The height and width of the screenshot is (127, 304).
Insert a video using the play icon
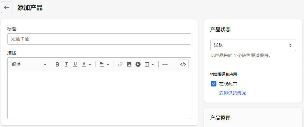(138, 64)
